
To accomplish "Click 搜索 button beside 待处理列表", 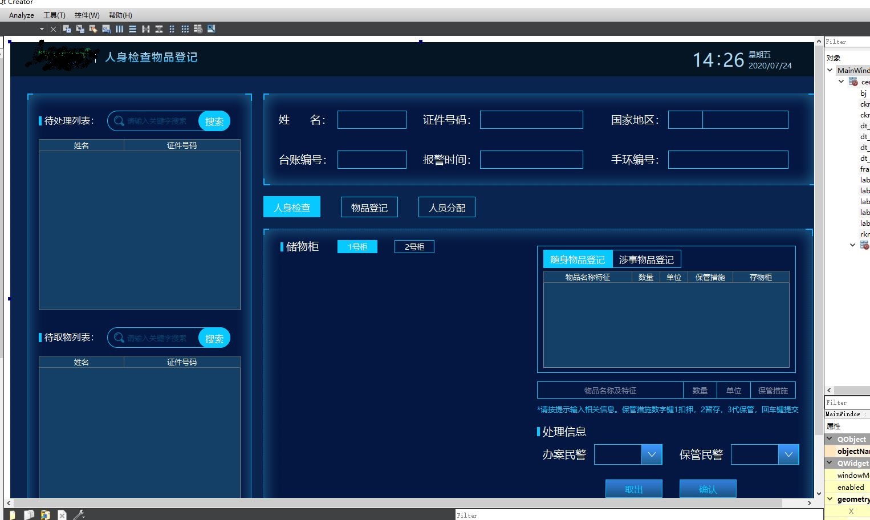I will [214, 121].
